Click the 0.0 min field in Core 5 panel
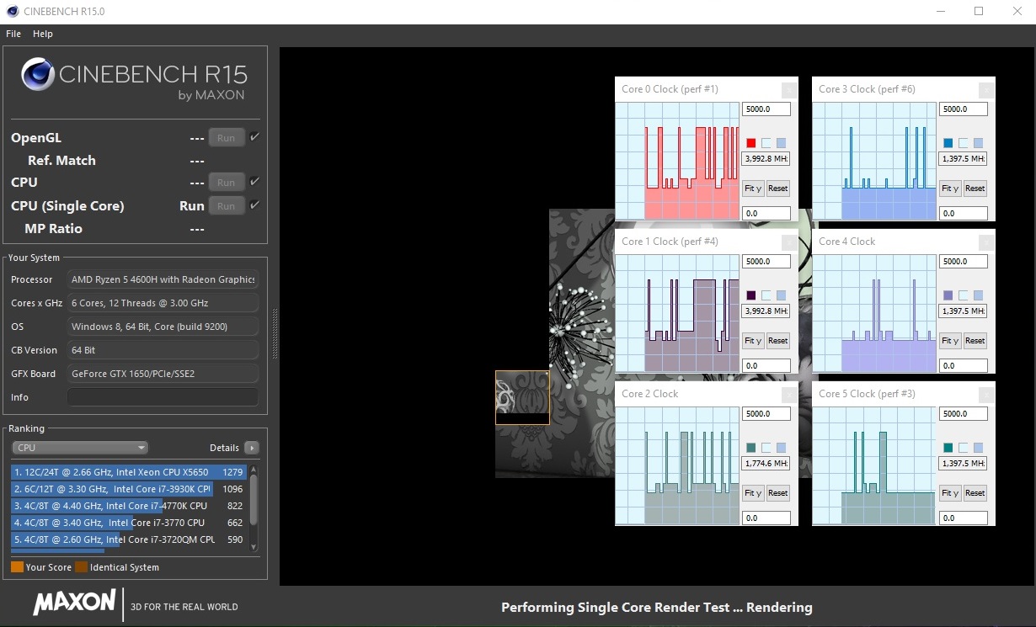The height and width of the screenshot is (627, 1036). pyautogui.click(x=963, y=518)
